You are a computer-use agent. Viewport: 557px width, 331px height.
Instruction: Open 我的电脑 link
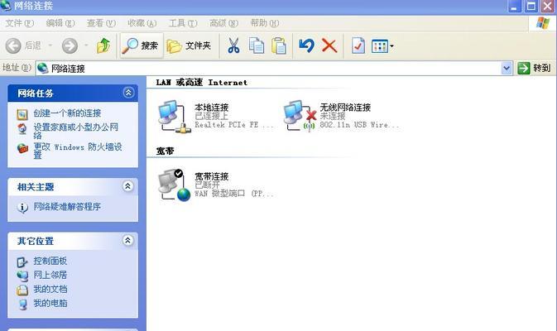point(50,304)
